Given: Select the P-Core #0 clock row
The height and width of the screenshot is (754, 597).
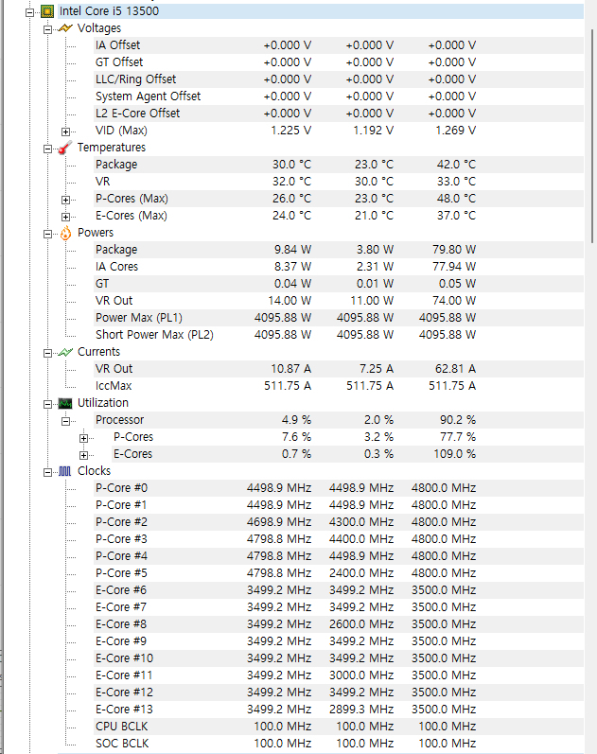Looking at the screenshot, I should 339,488.
